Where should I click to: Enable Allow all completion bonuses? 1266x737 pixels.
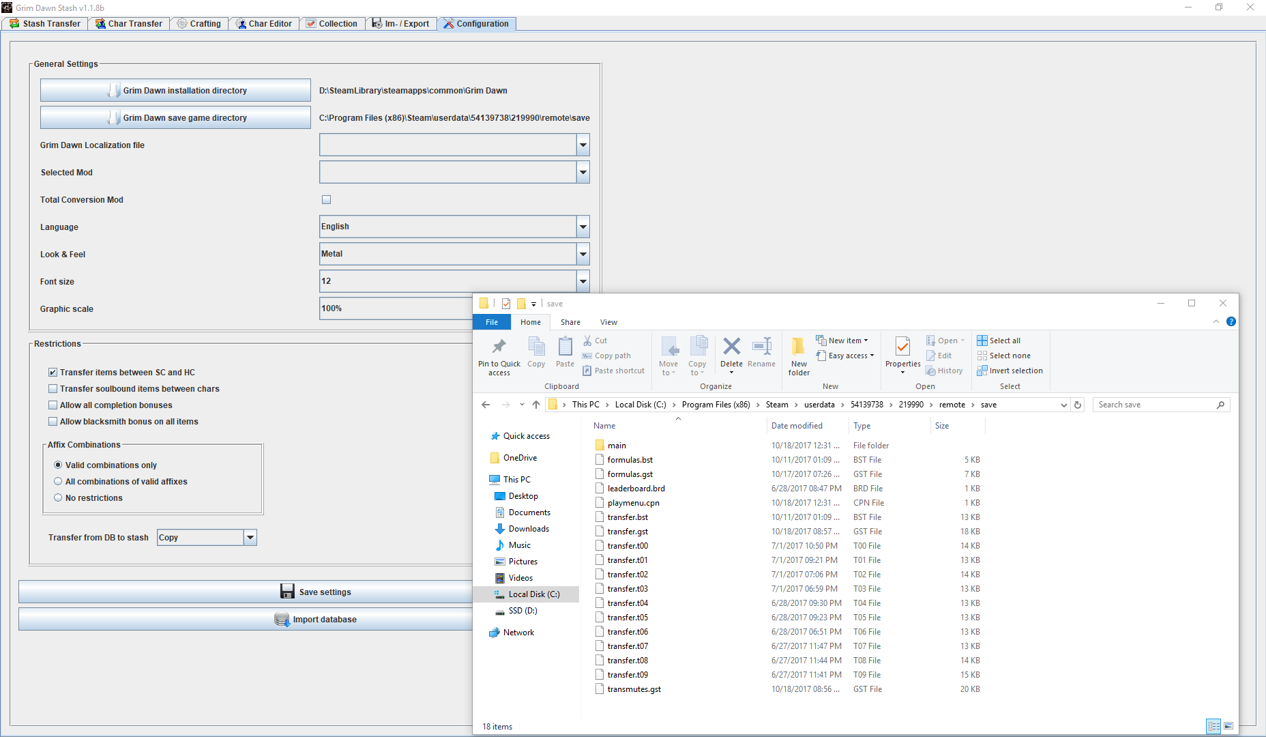[x=53, y=405]
